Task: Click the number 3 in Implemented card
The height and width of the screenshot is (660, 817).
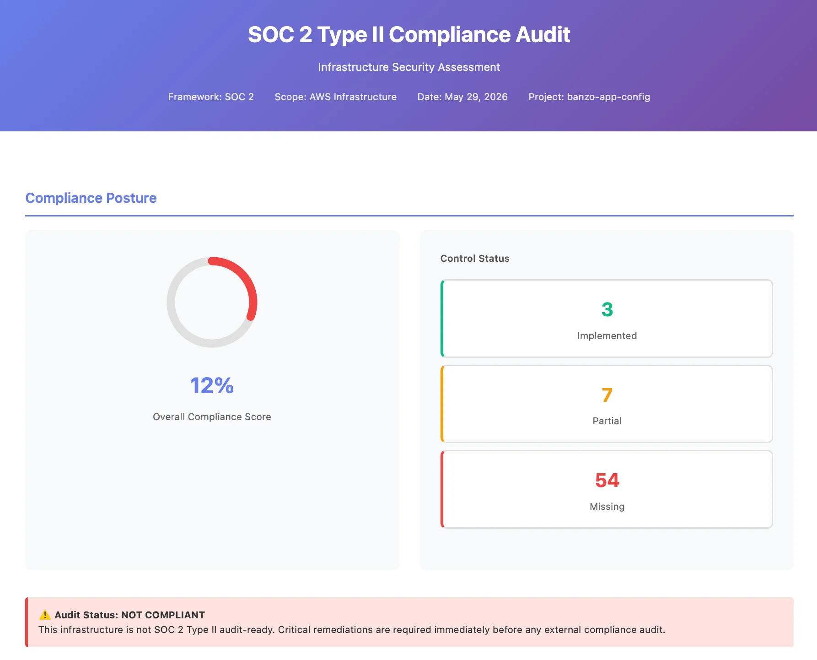Action: (607, 309)
